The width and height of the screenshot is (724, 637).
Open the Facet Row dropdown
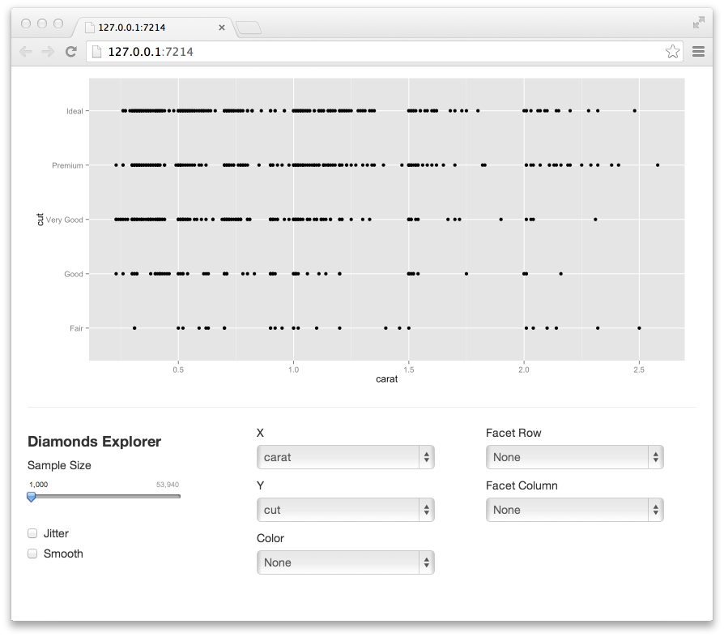574,457
